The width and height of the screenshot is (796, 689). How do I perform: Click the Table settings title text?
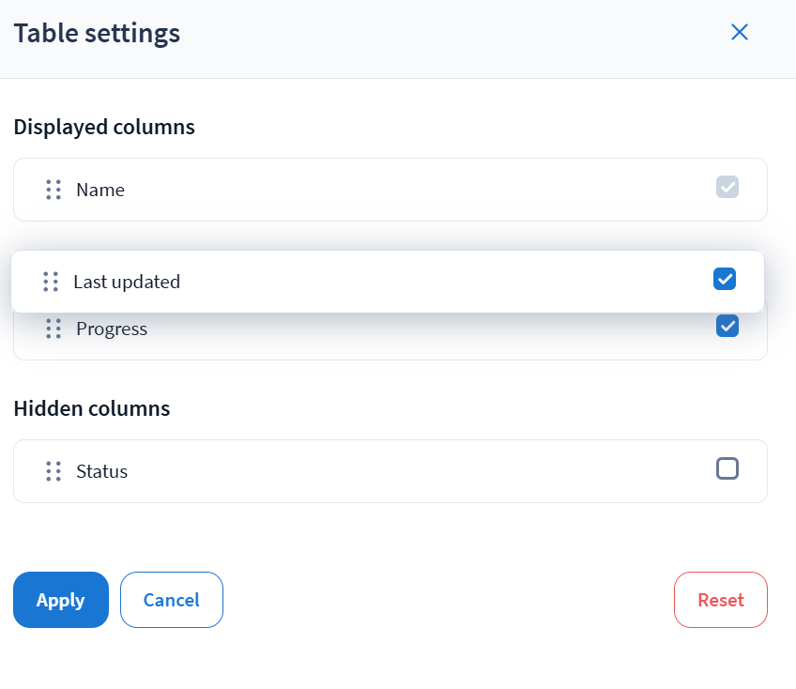pos(97,34)
